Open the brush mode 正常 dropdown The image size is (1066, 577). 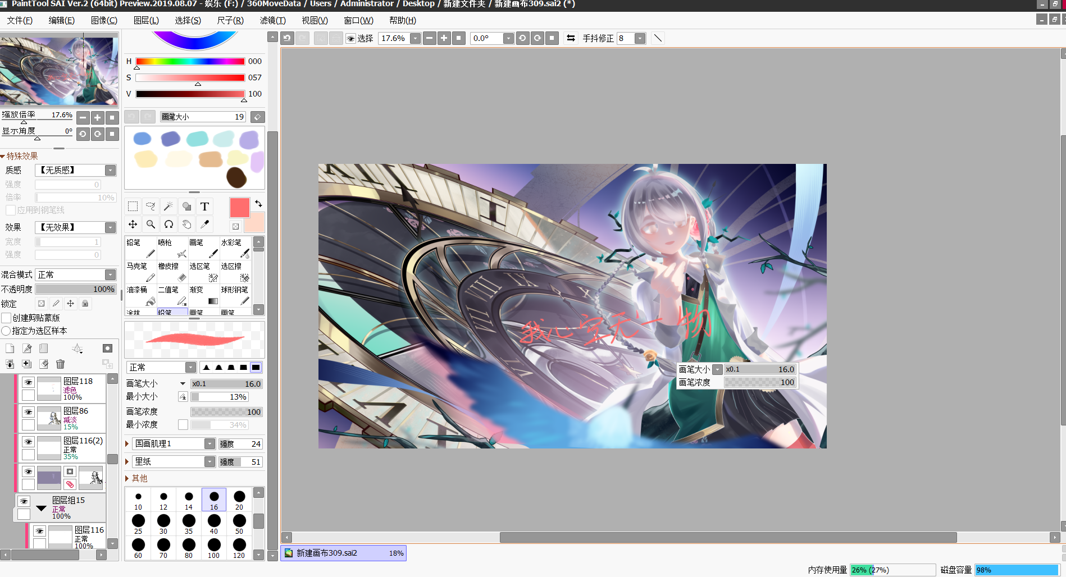[191, 367]
